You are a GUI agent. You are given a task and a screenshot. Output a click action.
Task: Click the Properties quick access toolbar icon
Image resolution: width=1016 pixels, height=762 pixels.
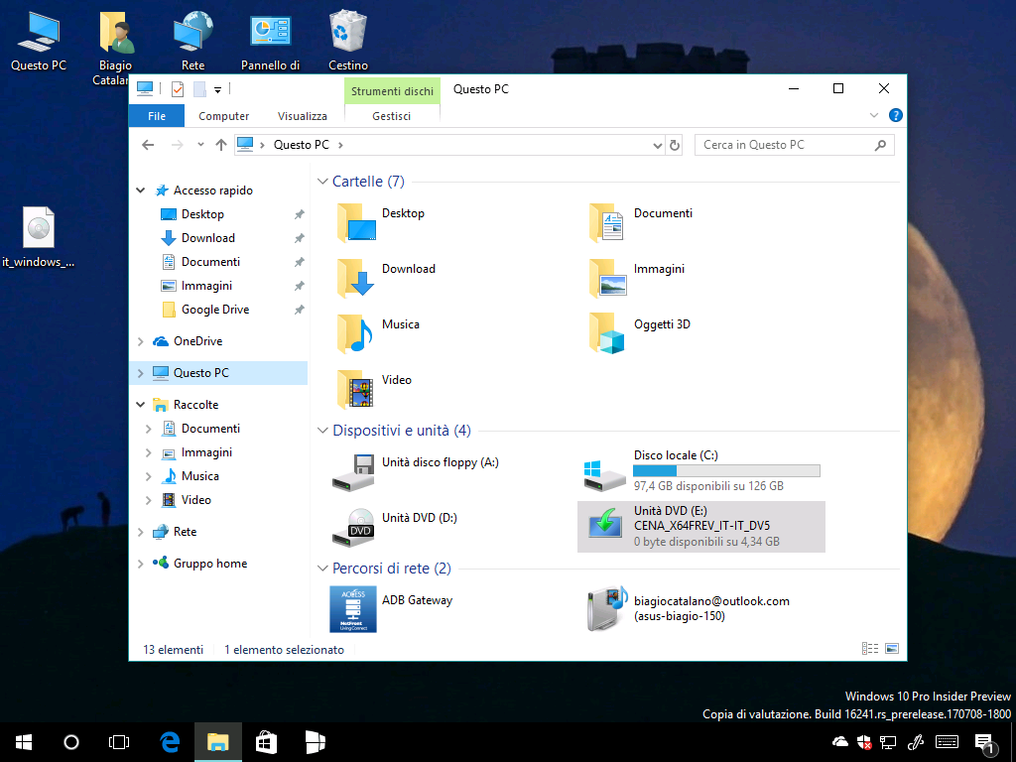pyautogui.click(x=178, y=88)
